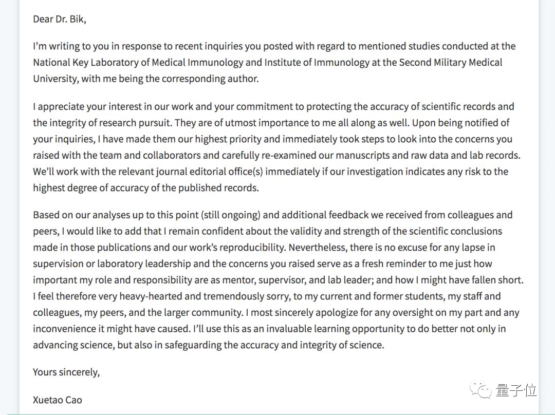
Task: Click the 'Xuetao Cao' signature name
Action: [58, 400]
